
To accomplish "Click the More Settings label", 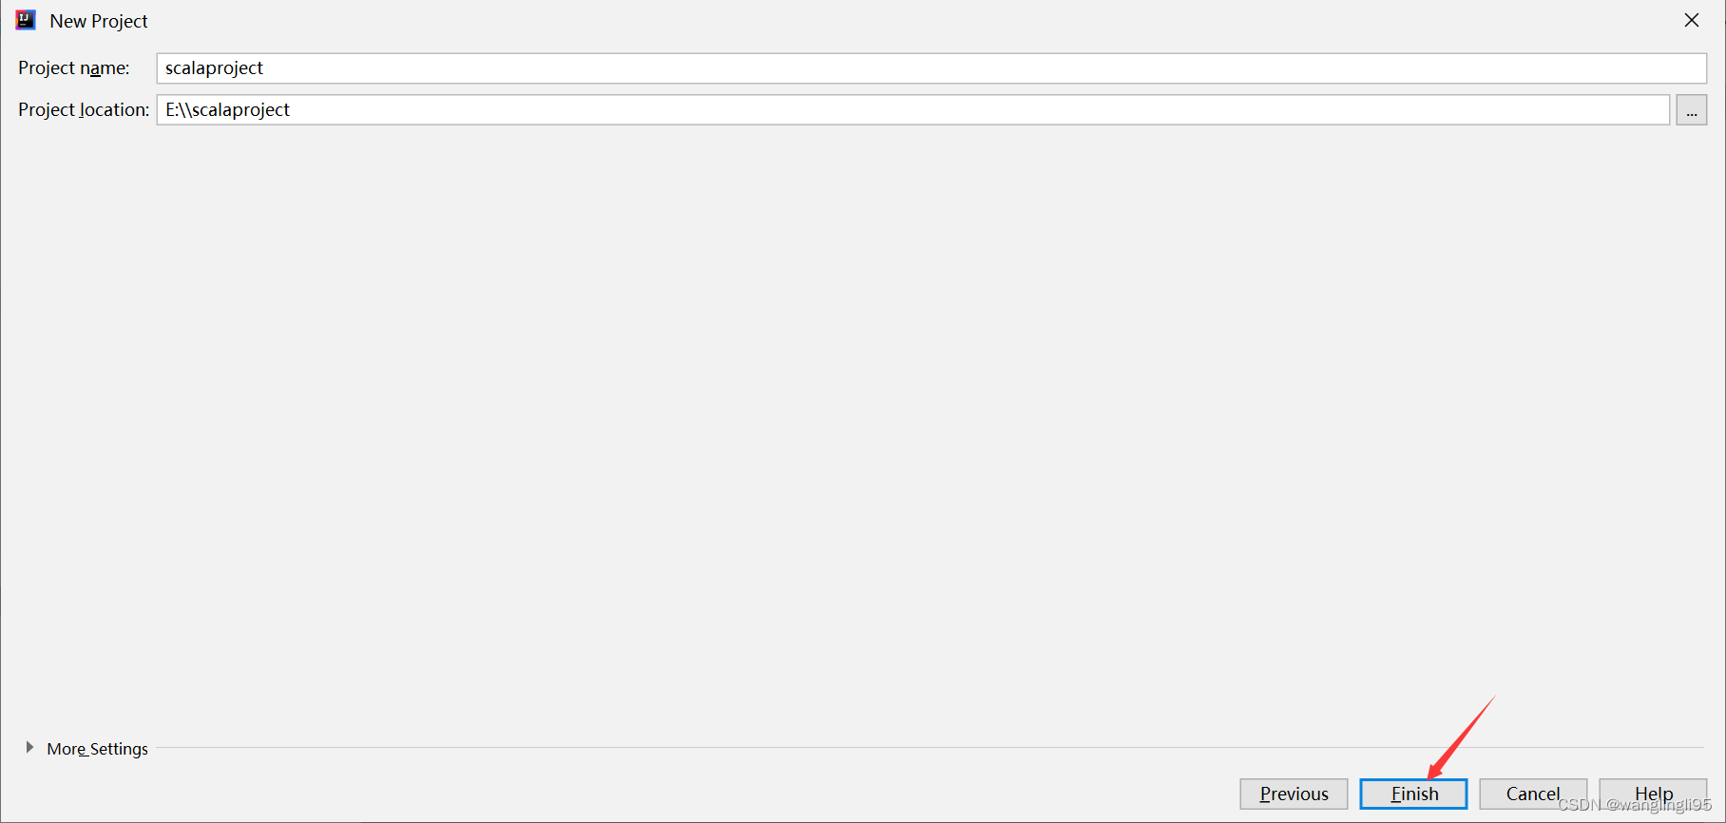I will (x=97, y=749).
